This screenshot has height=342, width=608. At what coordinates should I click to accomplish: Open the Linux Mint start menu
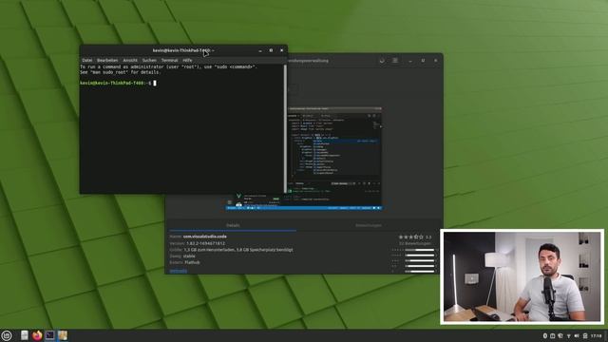tap(7, 335)
